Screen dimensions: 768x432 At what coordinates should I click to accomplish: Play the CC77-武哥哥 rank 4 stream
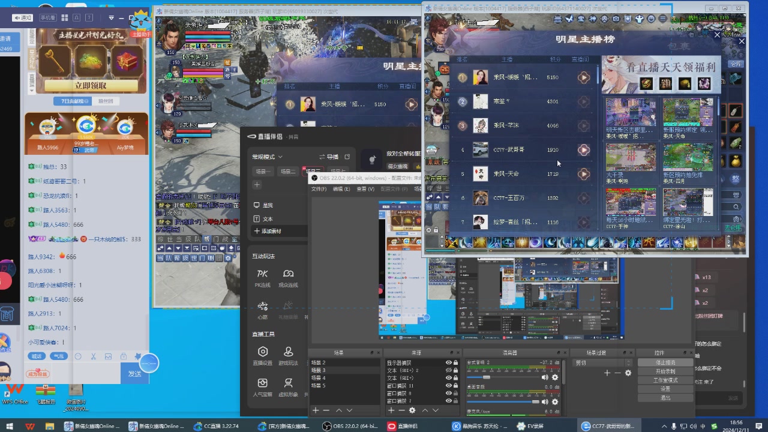[x=584, y=149]
